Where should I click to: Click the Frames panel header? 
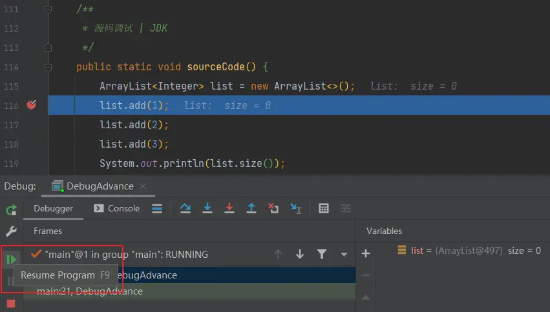tap(48, 231)
